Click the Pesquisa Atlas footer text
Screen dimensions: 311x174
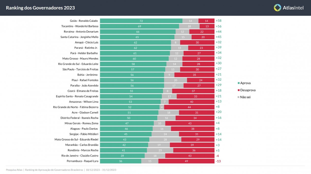point(14,170)
